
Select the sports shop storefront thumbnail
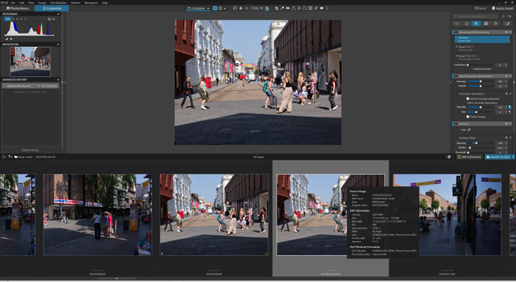pos(97,215)
